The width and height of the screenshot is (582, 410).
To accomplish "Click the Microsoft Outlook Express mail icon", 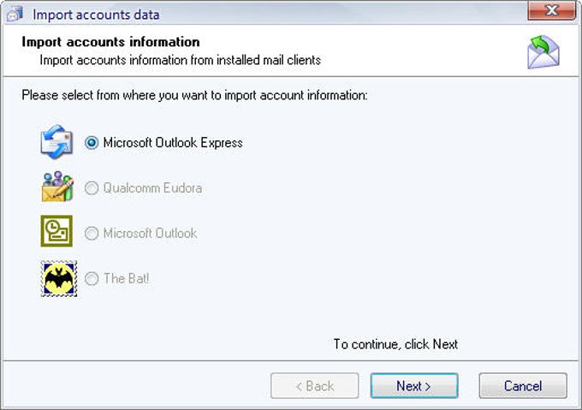I will click(x=56, y=142).
